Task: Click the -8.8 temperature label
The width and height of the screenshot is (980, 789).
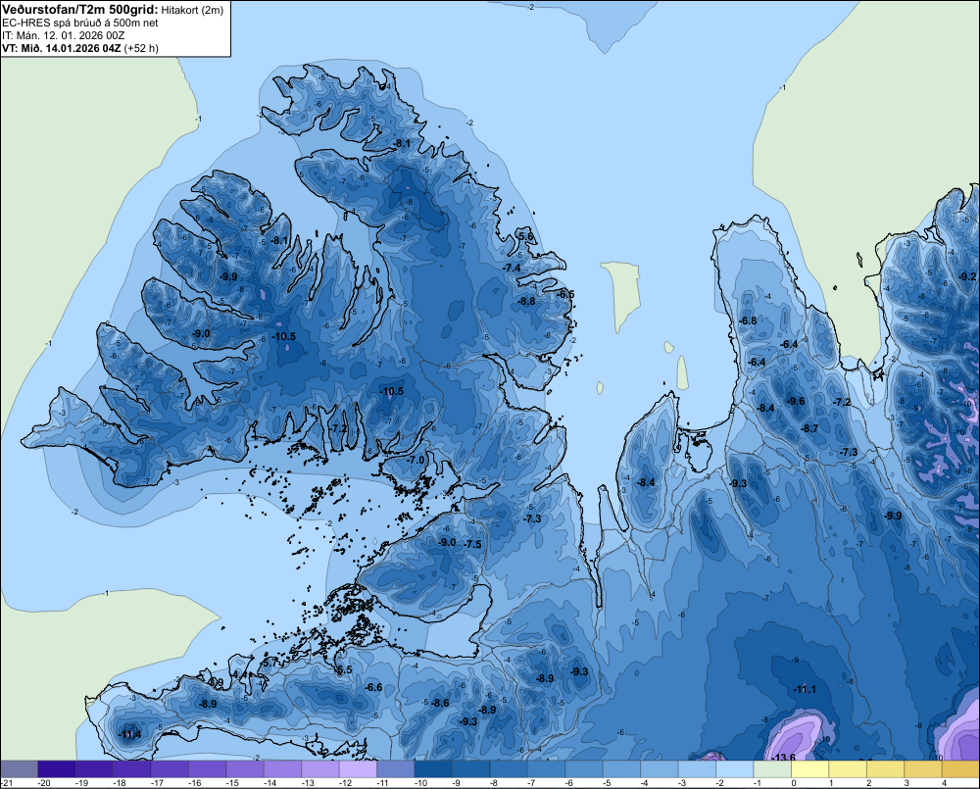Action: (x=527, y=301)
